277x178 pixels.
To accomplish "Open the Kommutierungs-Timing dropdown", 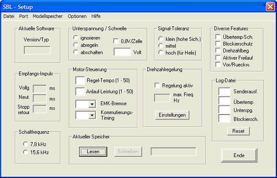I will [92, 115].
